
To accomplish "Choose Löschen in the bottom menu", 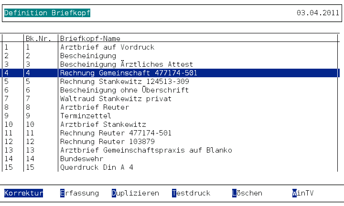I will [x=247, y=193].
